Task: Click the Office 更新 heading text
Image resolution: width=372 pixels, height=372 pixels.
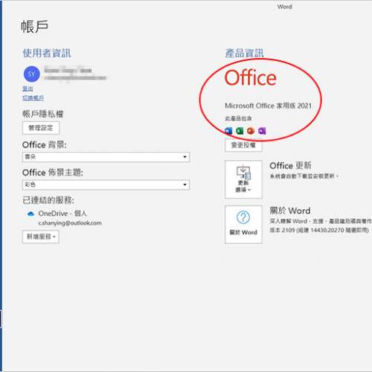Action: pyautogui.click(x=290, y=165)
